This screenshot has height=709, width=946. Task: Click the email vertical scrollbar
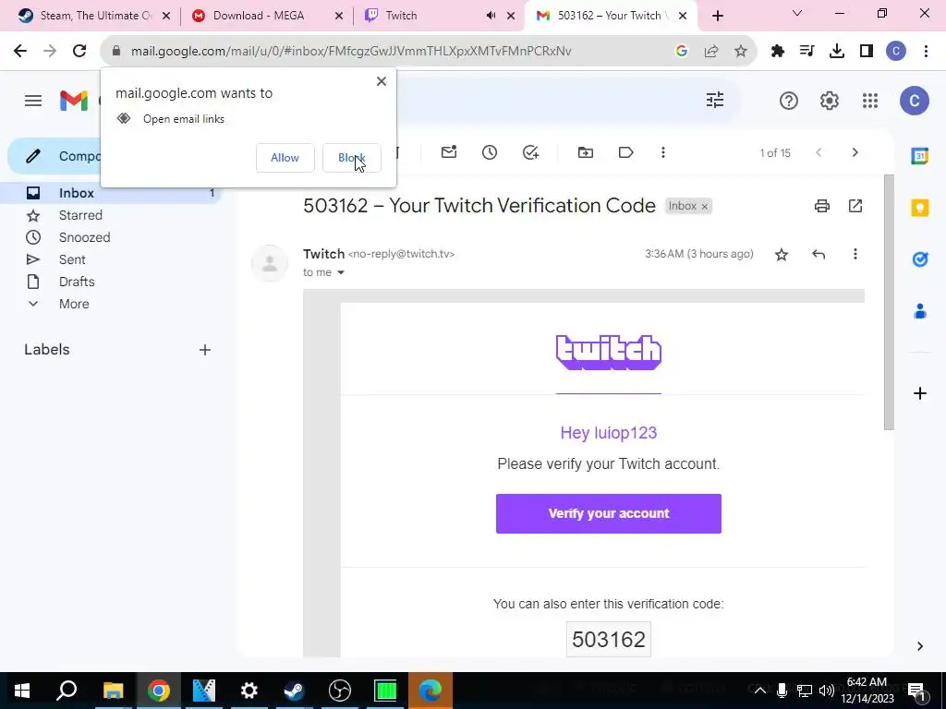[x=889, y=303]
